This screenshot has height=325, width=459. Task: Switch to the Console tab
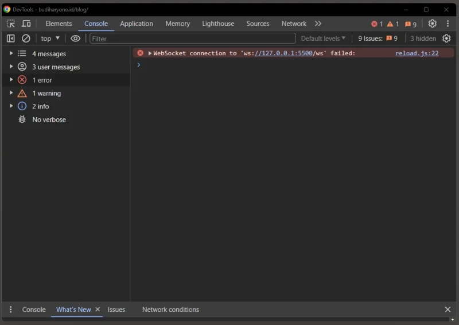(x=96, y=24)
